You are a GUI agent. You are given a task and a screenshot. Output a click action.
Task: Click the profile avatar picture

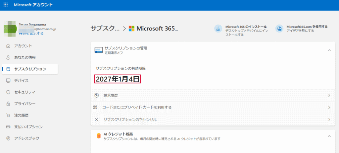coord(10,29)
